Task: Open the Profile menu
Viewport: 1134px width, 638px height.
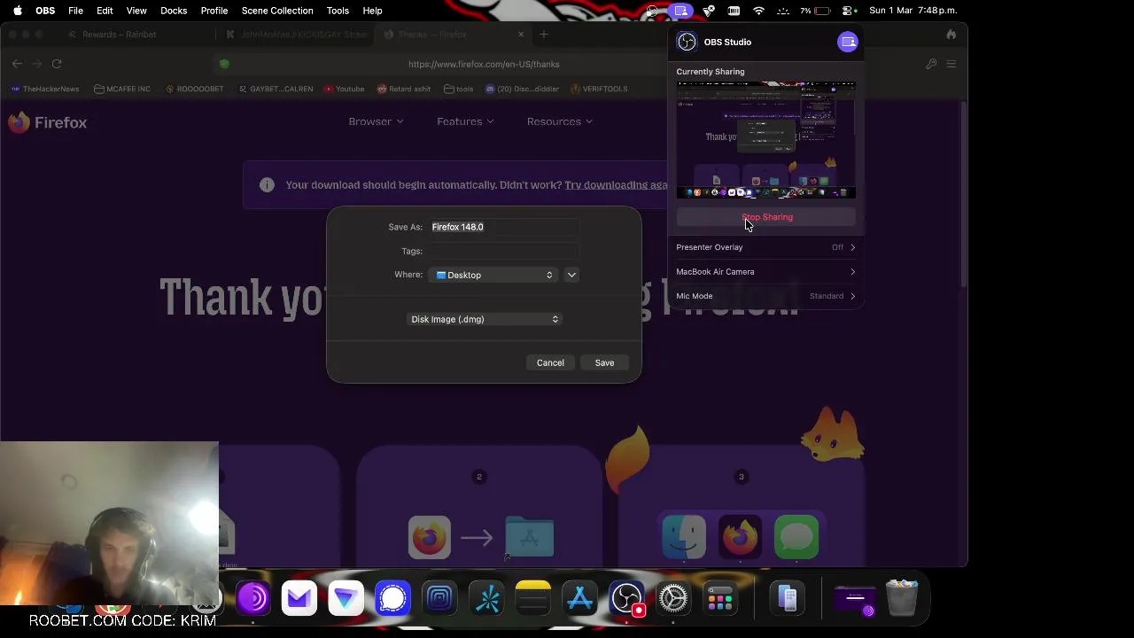Action: tap(214, 11)
